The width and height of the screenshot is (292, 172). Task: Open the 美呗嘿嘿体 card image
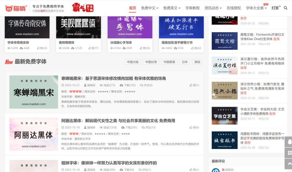pos(79,27)
